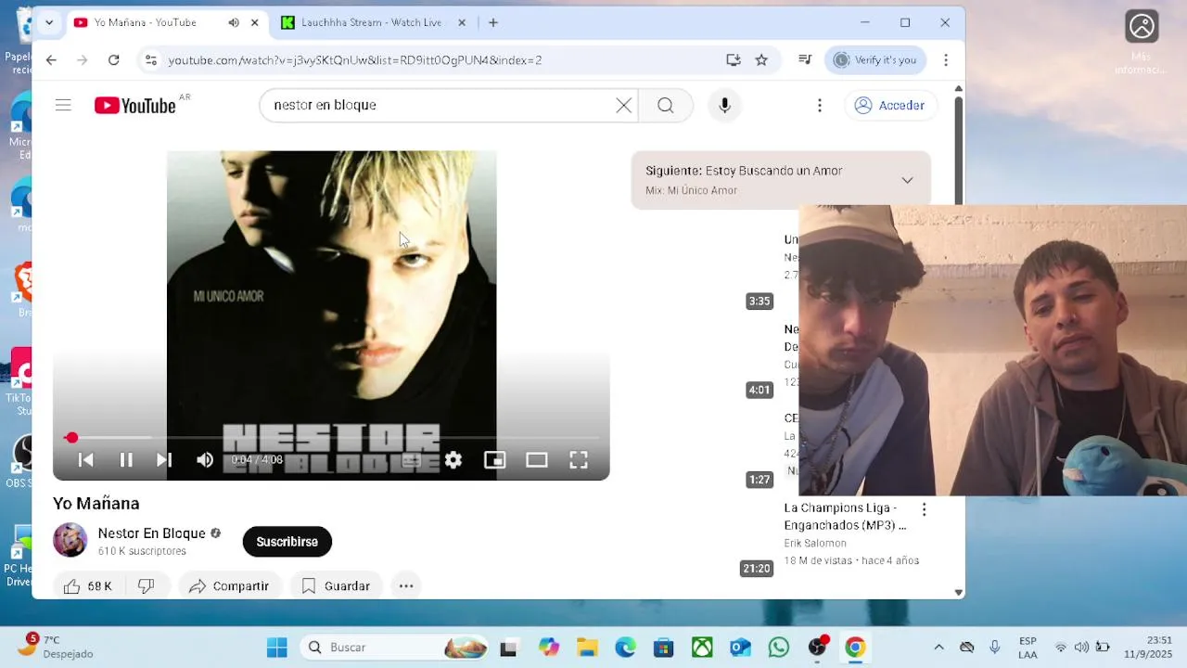Like the video with 68 K
1187x668 pixels.
pos(87,586)
